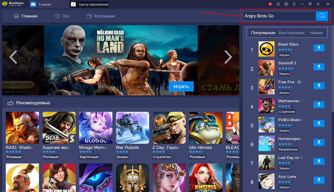Open the Топ navigation item
Screen dimensions: 334x192
tap(62, 16)
